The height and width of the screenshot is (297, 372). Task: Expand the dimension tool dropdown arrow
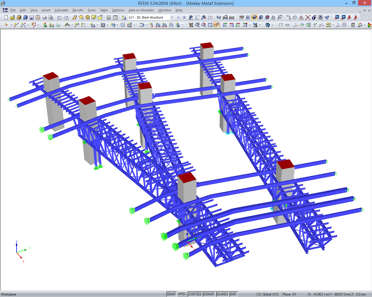coord(72,25)
